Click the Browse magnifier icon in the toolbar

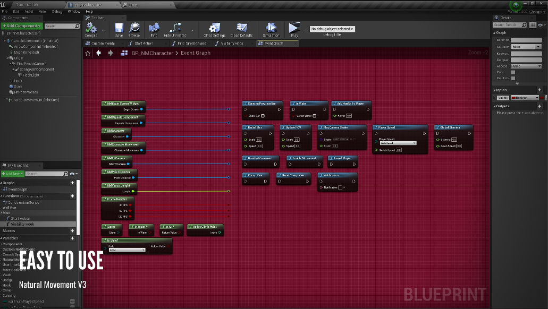click(x=134, y=28)
